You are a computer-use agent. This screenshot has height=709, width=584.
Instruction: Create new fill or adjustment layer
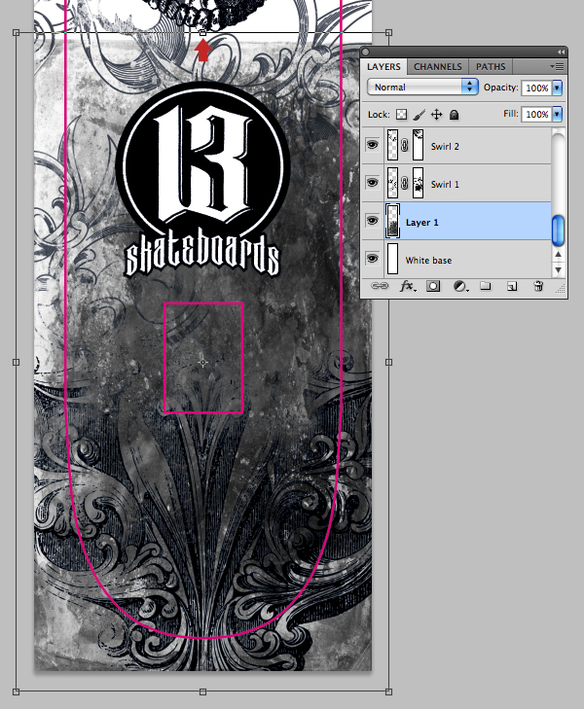coord(460,286)
